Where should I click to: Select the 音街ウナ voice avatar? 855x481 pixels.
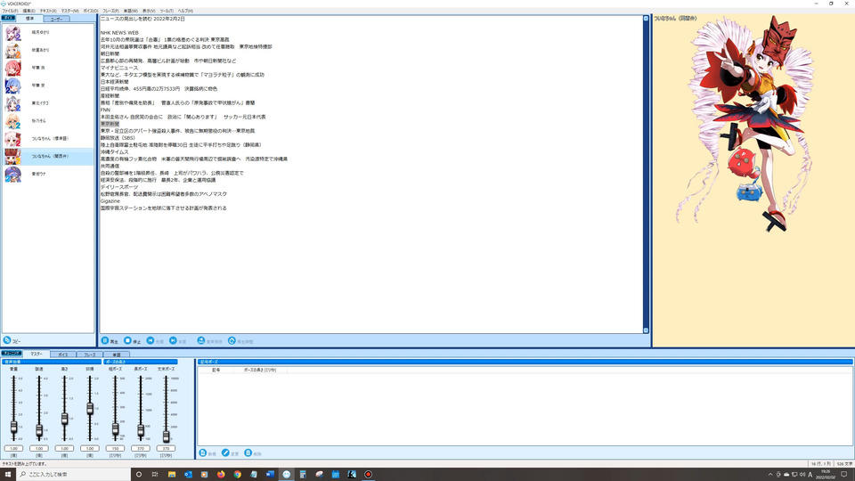point(13,174)
